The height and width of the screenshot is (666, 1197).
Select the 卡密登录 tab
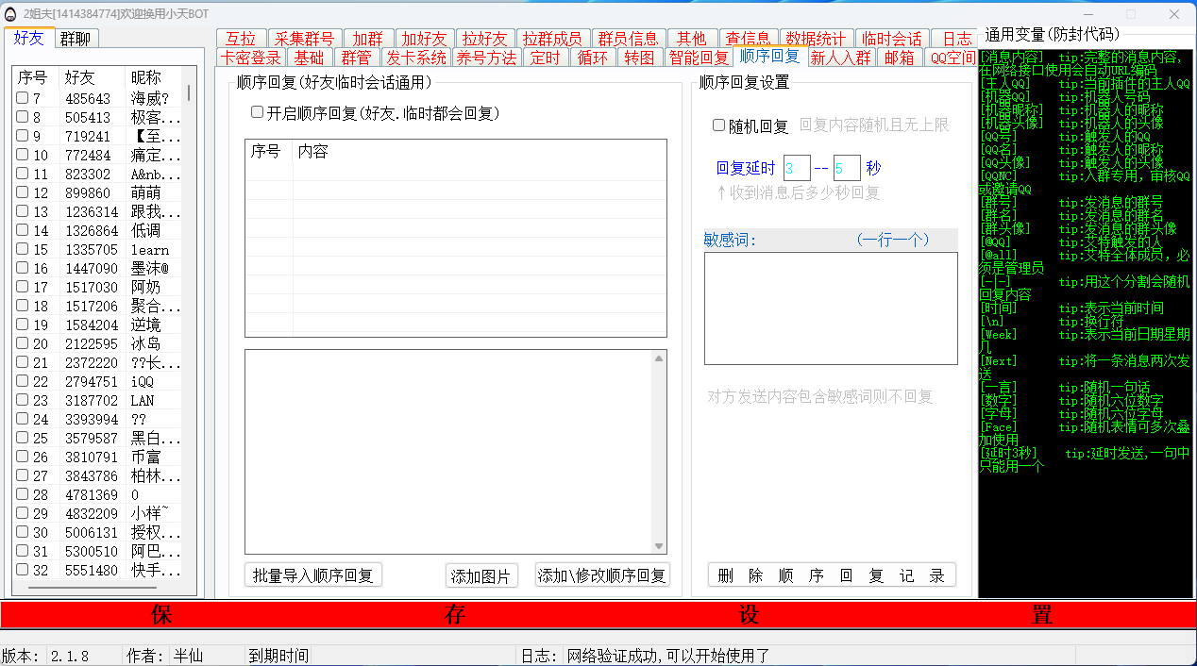(x=250, y=58)
